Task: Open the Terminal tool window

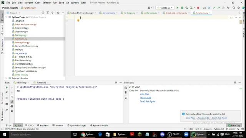Action: click(58, 125)
